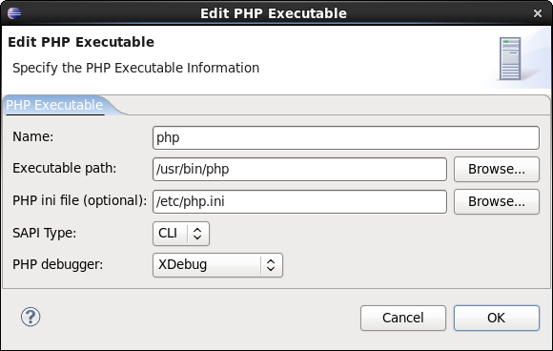Viewport: 553px width, 351px height.
Task: Close the Edit PHP Executable dialog
Action: pyautogui.click(x=538, y=13)
